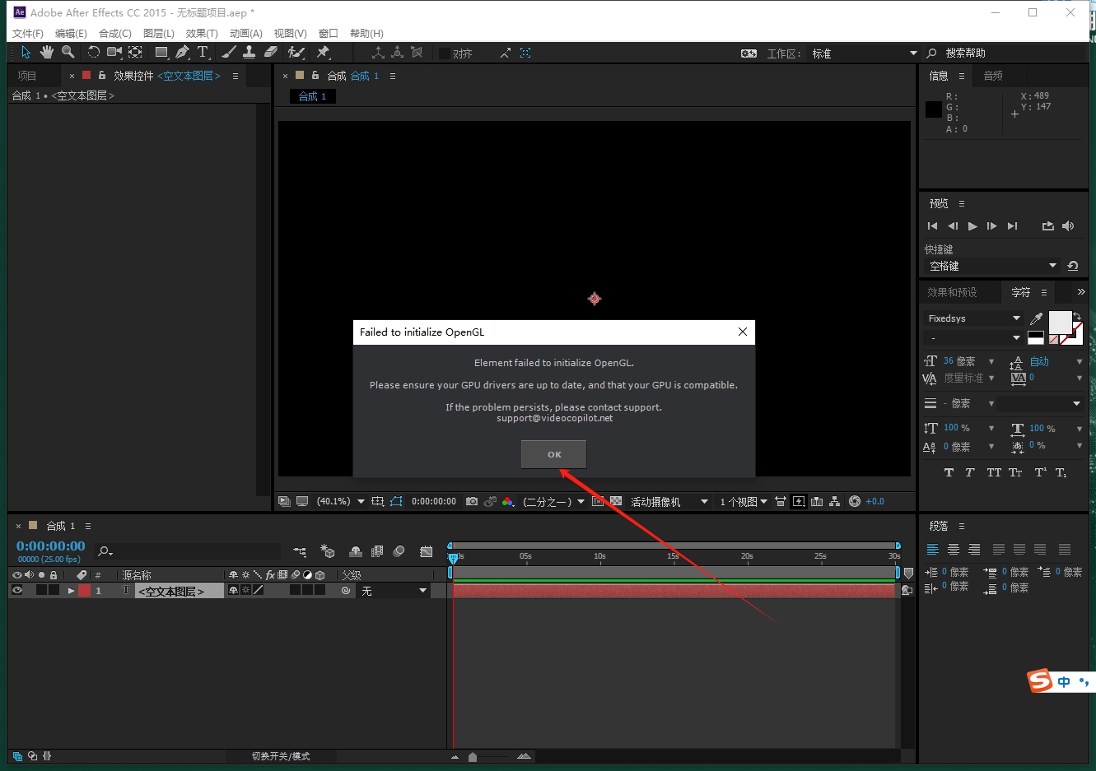Enable the 对齐 snapping checkbox

(x=445, y=53)
